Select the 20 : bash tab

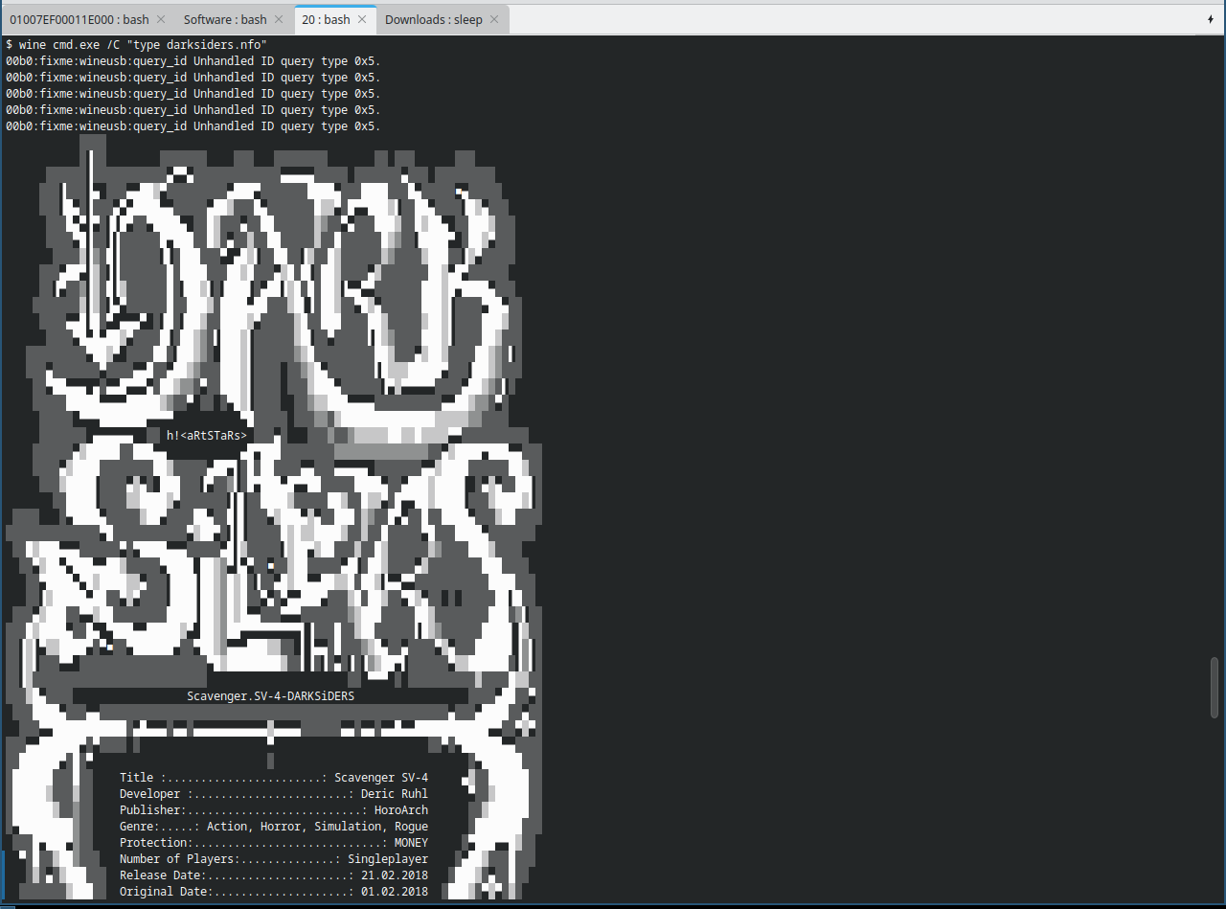[x=326, y=19]
